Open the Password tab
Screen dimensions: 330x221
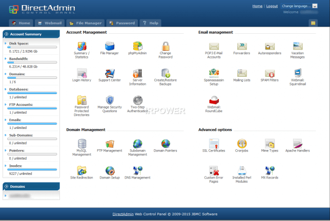click(x=122, y=23)
